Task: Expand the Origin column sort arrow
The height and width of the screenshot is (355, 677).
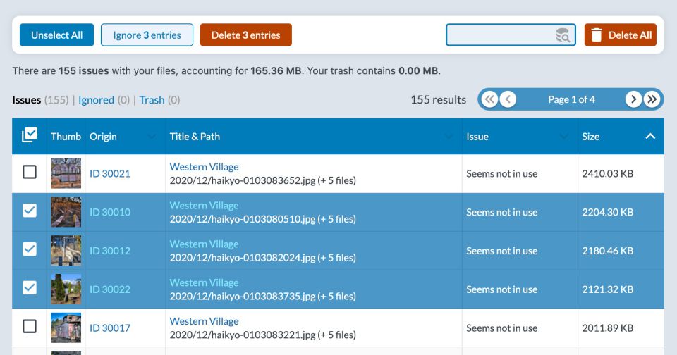Action: (x=152, y=137)
